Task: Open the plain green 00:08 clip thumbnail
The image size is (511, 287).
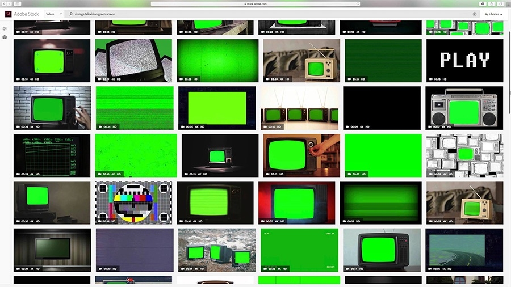Action: (217, 61)
